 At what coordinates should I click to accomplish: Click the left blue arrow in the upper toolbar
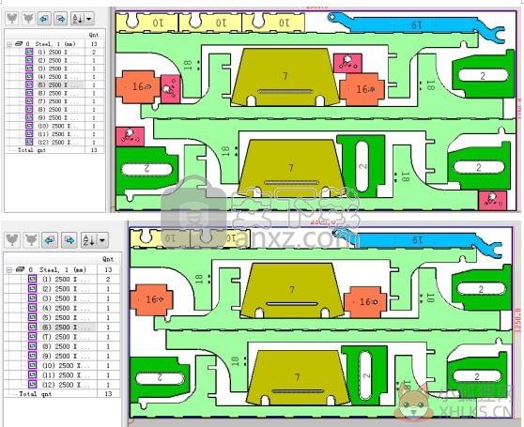pyautogui.click(x=44, y=19)
